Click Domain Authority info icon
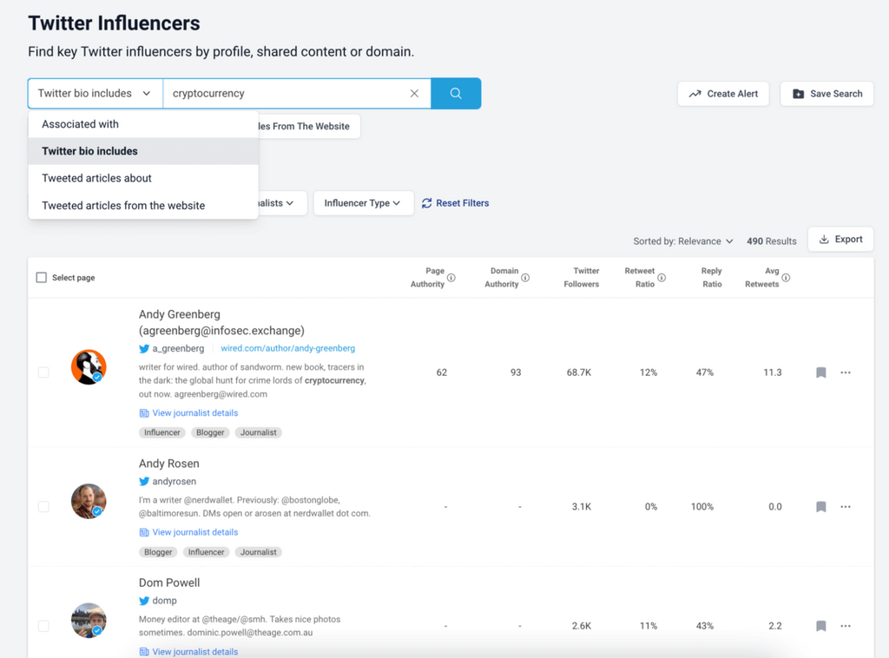 click(526, 278)
